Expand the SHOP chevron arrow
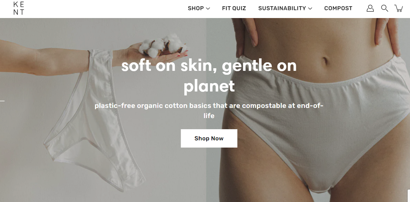The image size is (410, 202). point(208,9)
